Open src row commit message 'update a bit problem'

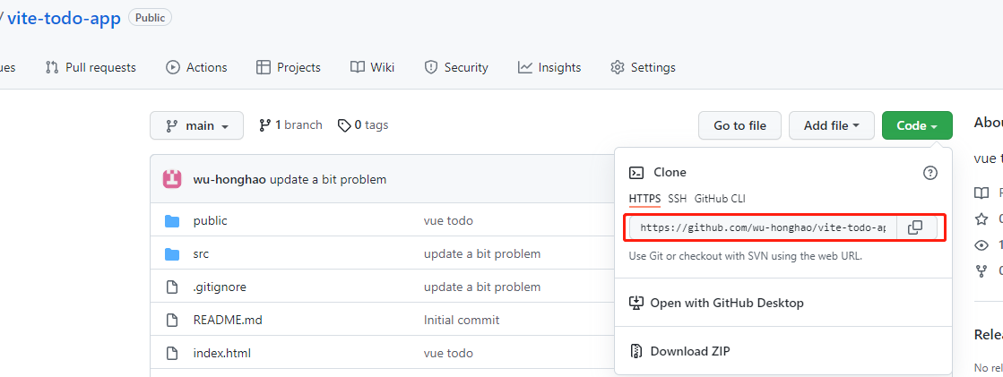[x=482, y=253]
